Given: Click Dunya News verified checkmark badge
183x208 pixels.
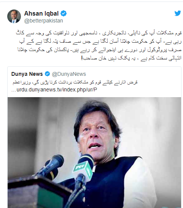Looking at the screenshot, I should coord(47,74).
